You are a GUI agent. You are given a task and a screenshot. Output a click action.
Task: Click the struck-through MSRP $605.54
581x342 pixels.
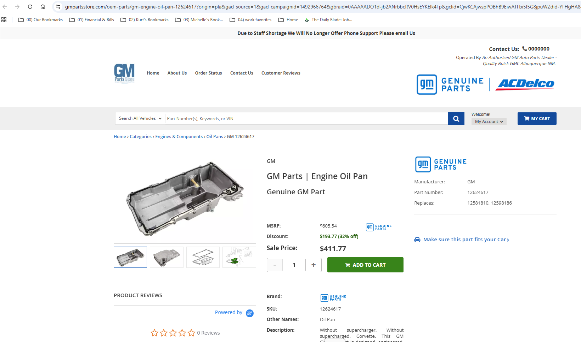coord(328,226)
